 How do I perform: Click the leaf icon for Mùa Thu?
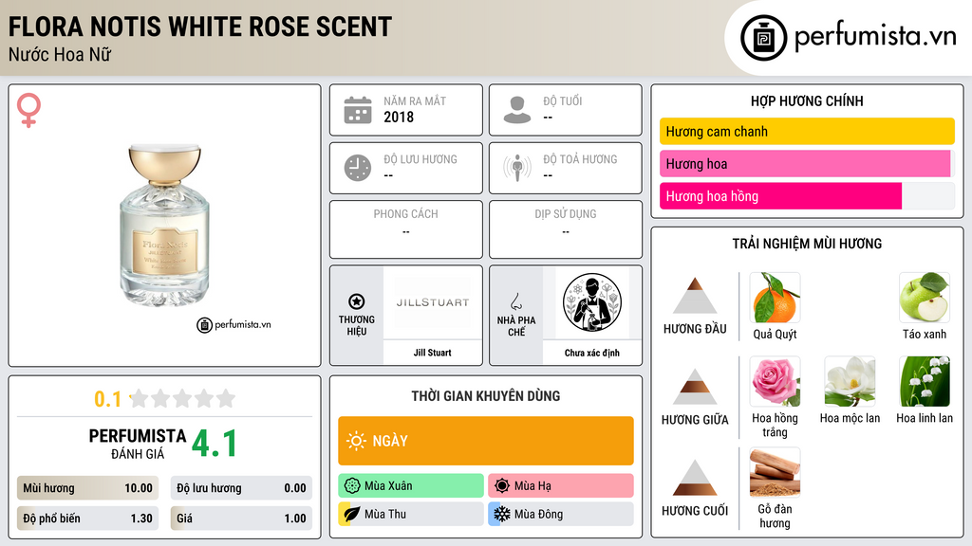coord(352,514)
